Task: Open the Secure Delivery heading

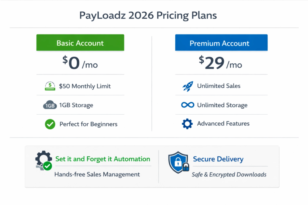Action: (218, 159)
